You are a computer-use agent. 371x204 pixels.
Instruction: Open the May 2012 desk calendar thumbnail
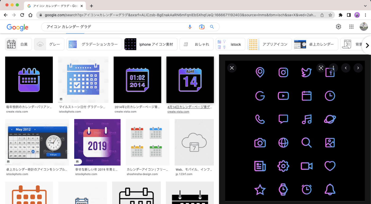coord(37,142)
